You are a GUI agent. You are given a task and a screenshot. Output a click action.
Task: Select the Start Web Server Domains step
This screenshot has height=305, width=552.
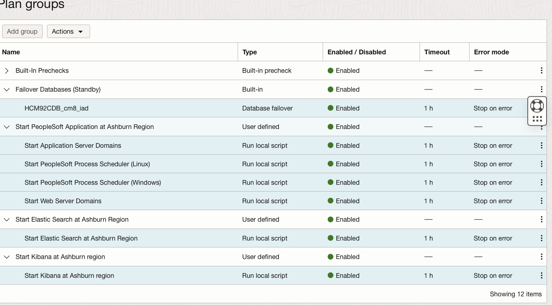[63, 201]
